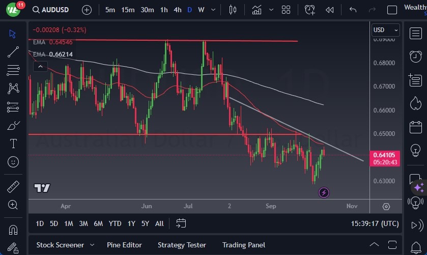427x255 pixels.
Task: Expand the time interval dropdown arrow
Action: (x=213, y=10)
